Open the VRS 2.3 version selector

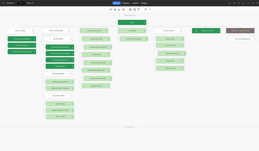(x=21, y=3)
